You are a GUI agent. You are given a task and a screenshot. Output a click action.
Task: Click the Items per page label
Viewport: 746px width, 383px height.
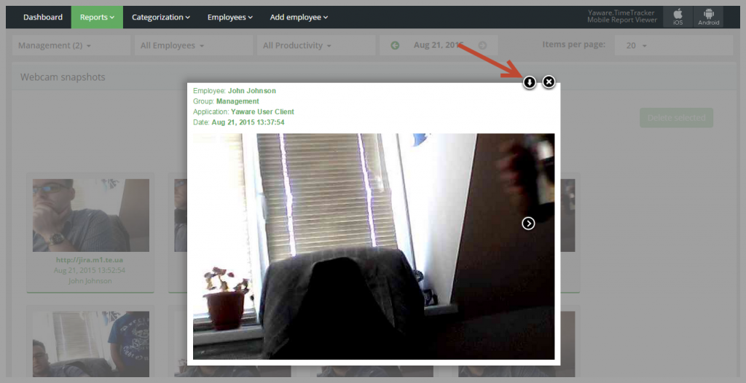coord(574,44)
